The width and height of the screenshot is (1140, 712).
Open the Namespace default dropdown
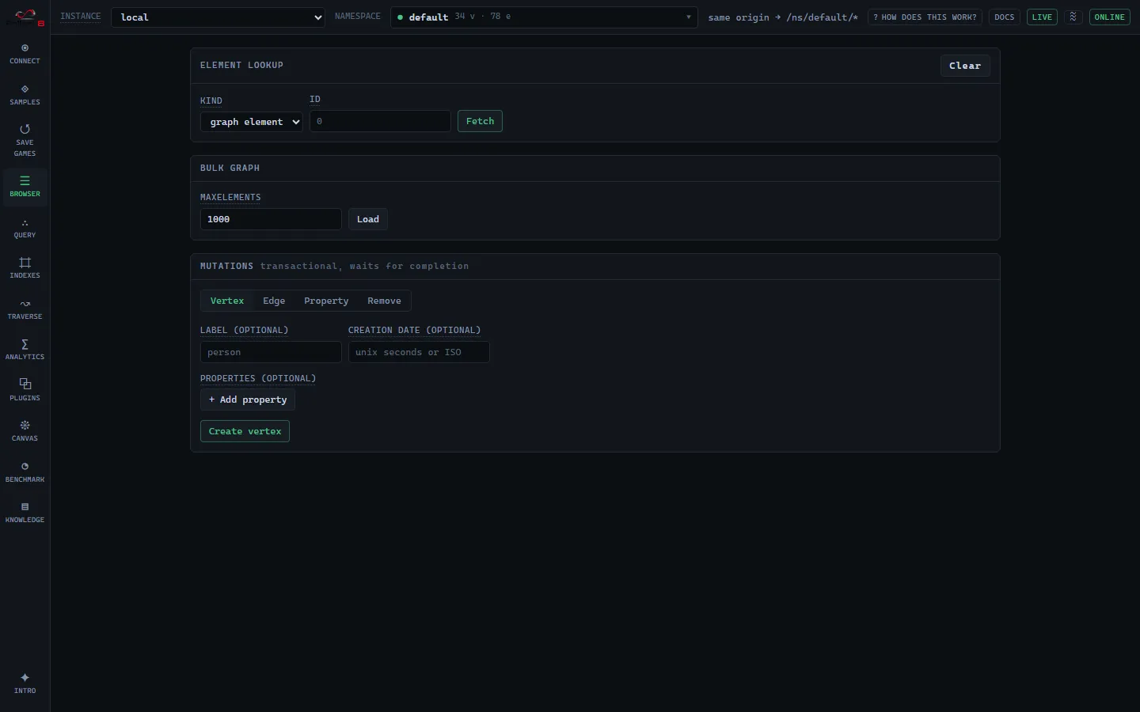coord(544,17)
